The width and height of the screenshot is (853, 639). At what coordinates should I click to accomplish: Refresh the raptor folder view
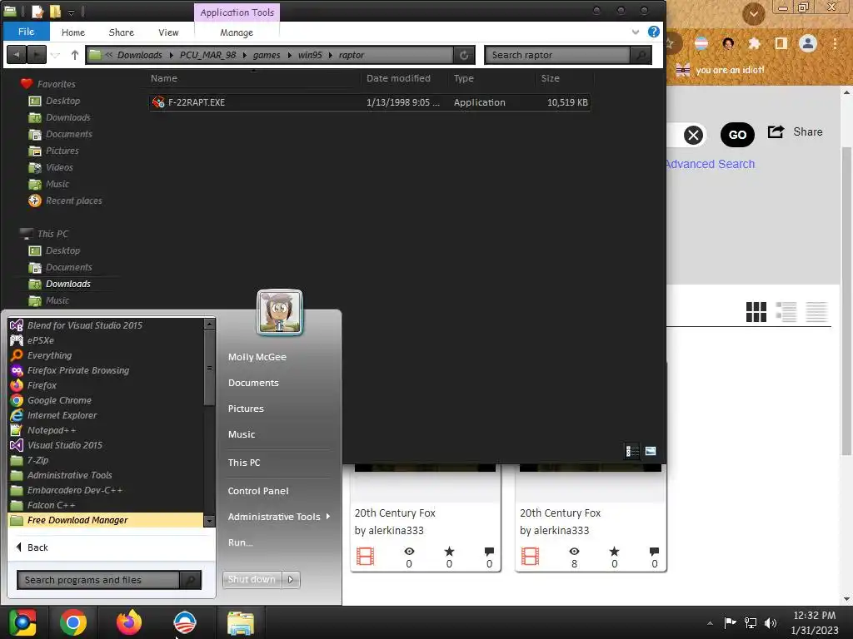pos(464,55)
